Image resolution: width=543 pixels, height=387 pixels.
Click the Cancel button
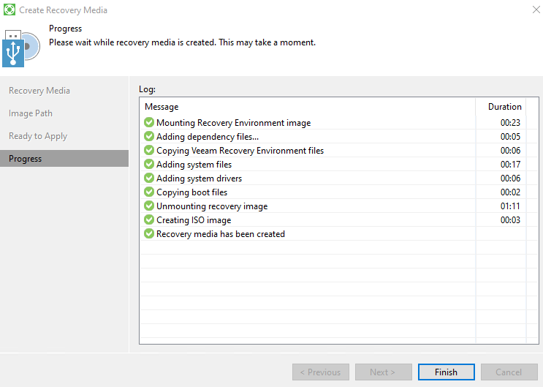(x=509, y=372)
